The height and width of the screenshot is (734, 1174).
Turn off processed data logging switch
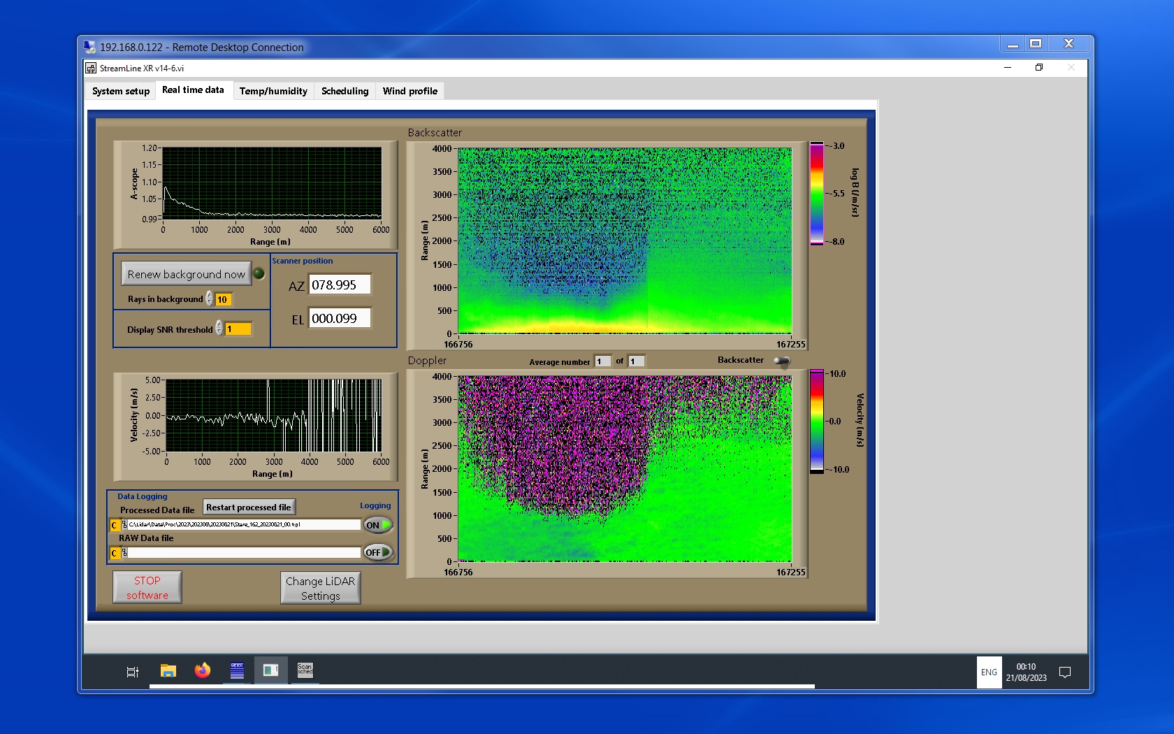[x=378, y=525]
